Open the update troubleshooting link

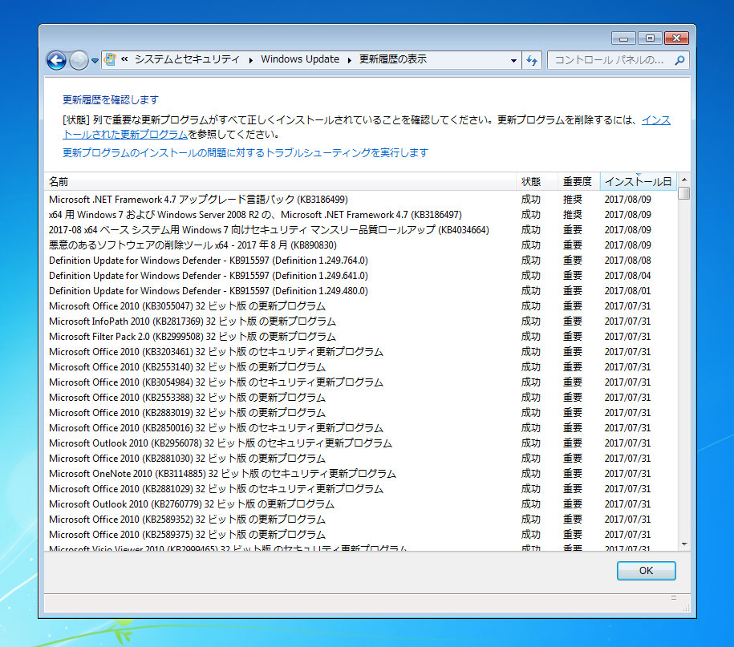[x=245, y=152]
